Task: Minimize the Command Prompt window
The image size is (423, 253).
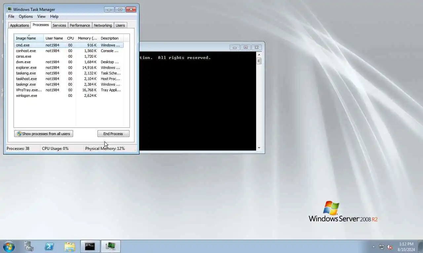Action: (x=235, y=47)
